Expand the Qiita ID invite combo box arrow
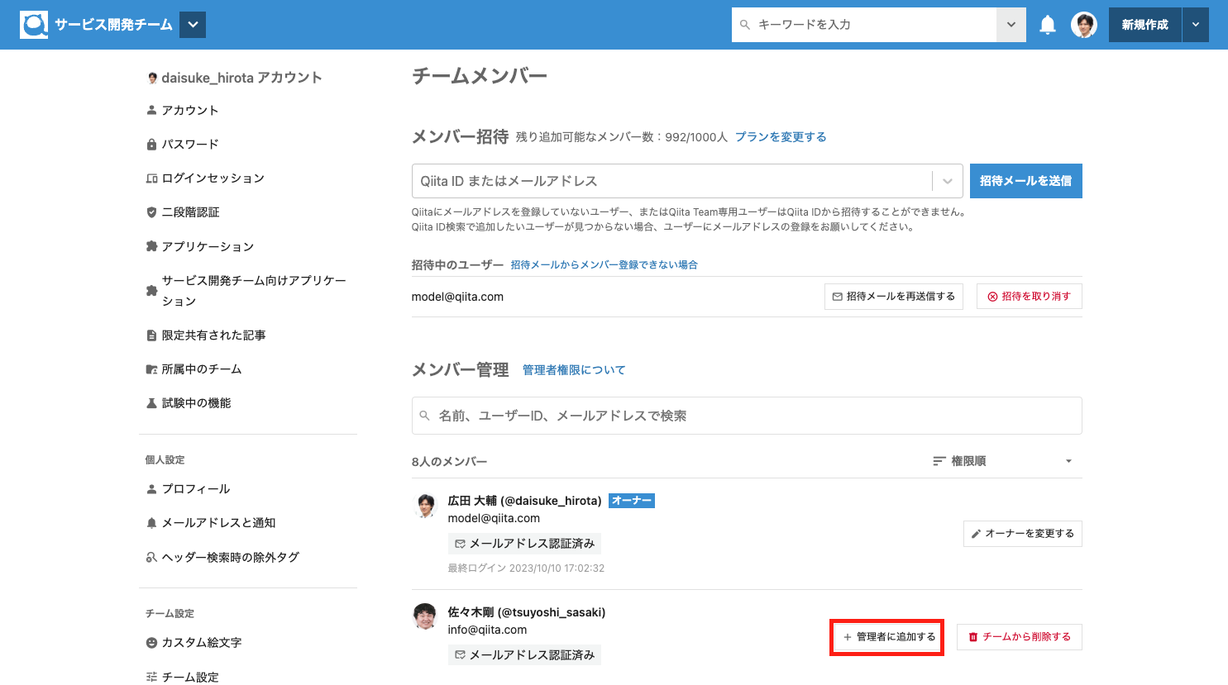 (x=948, y=181)
